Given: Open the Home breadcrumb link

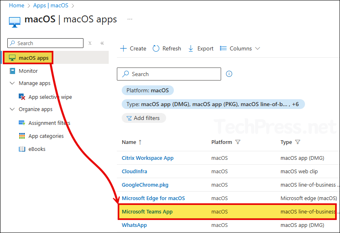Looking at the screenshot, I should pos(16,5).
